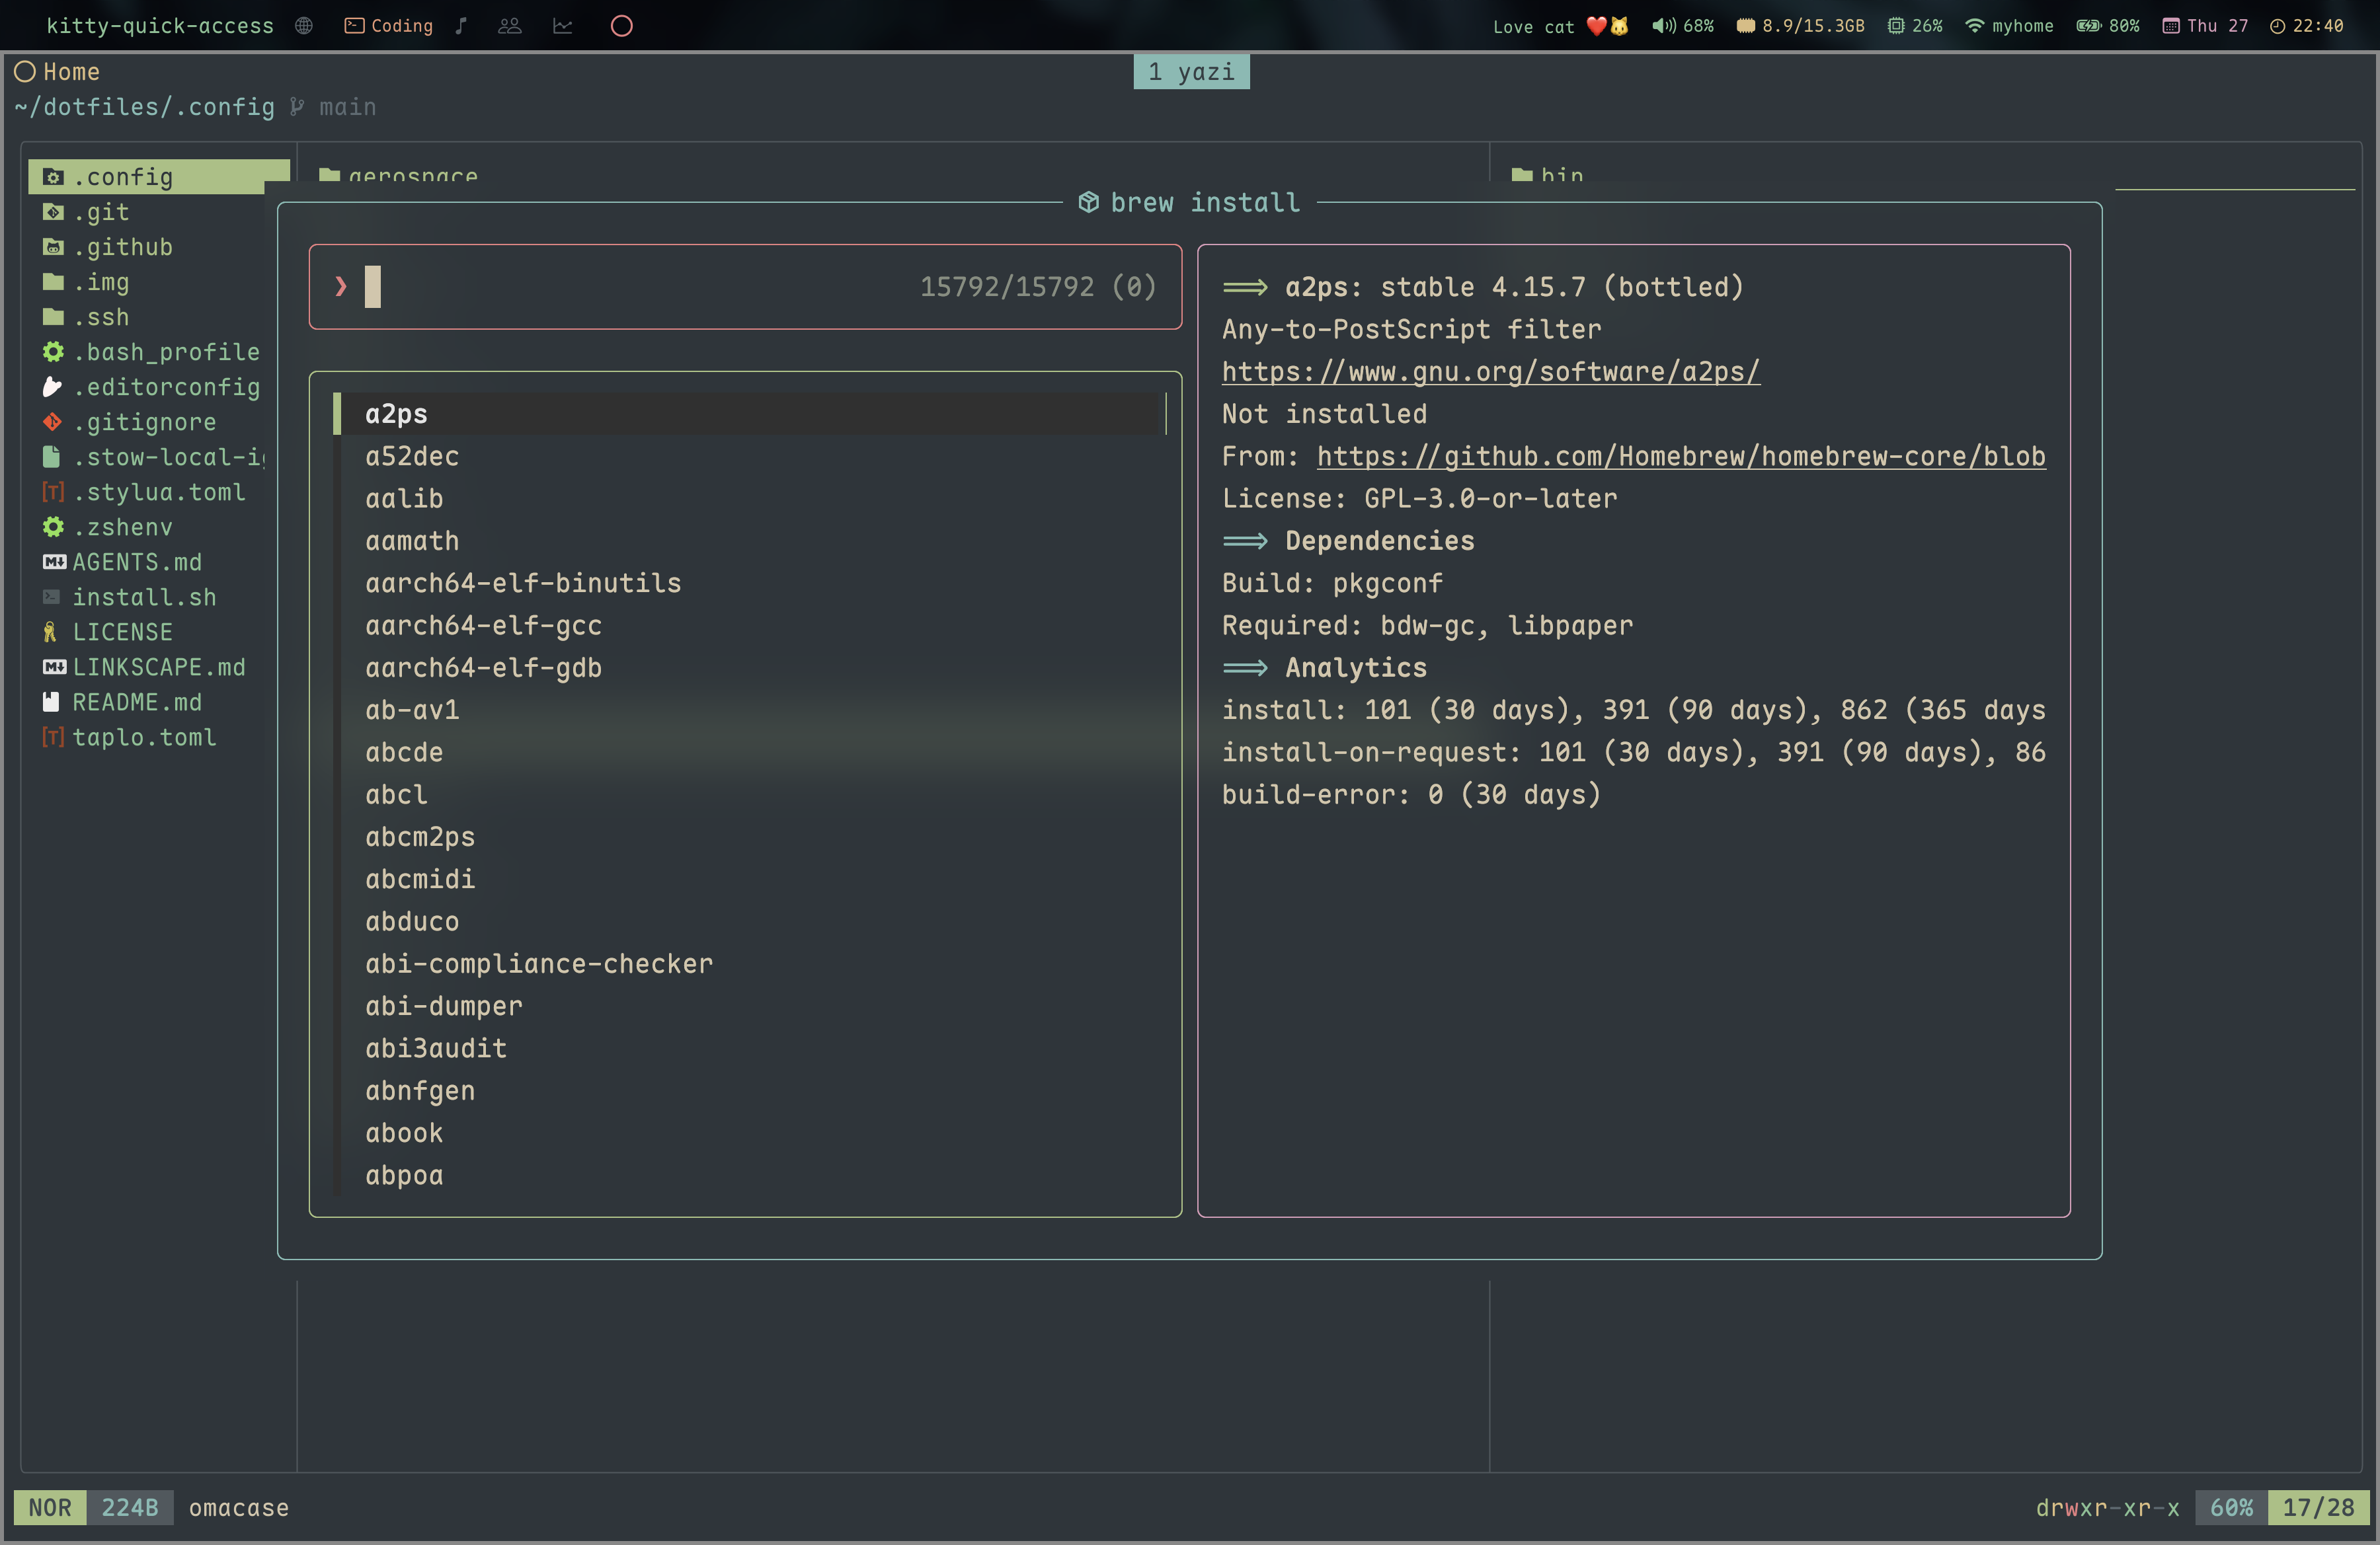2380x1545 pixels.
Task: Select abook in the package list
Action: point(404,1133)
